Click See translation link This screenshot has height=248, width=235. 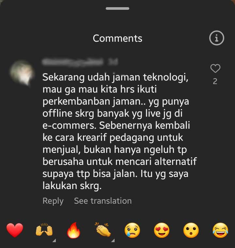[103, 201]
